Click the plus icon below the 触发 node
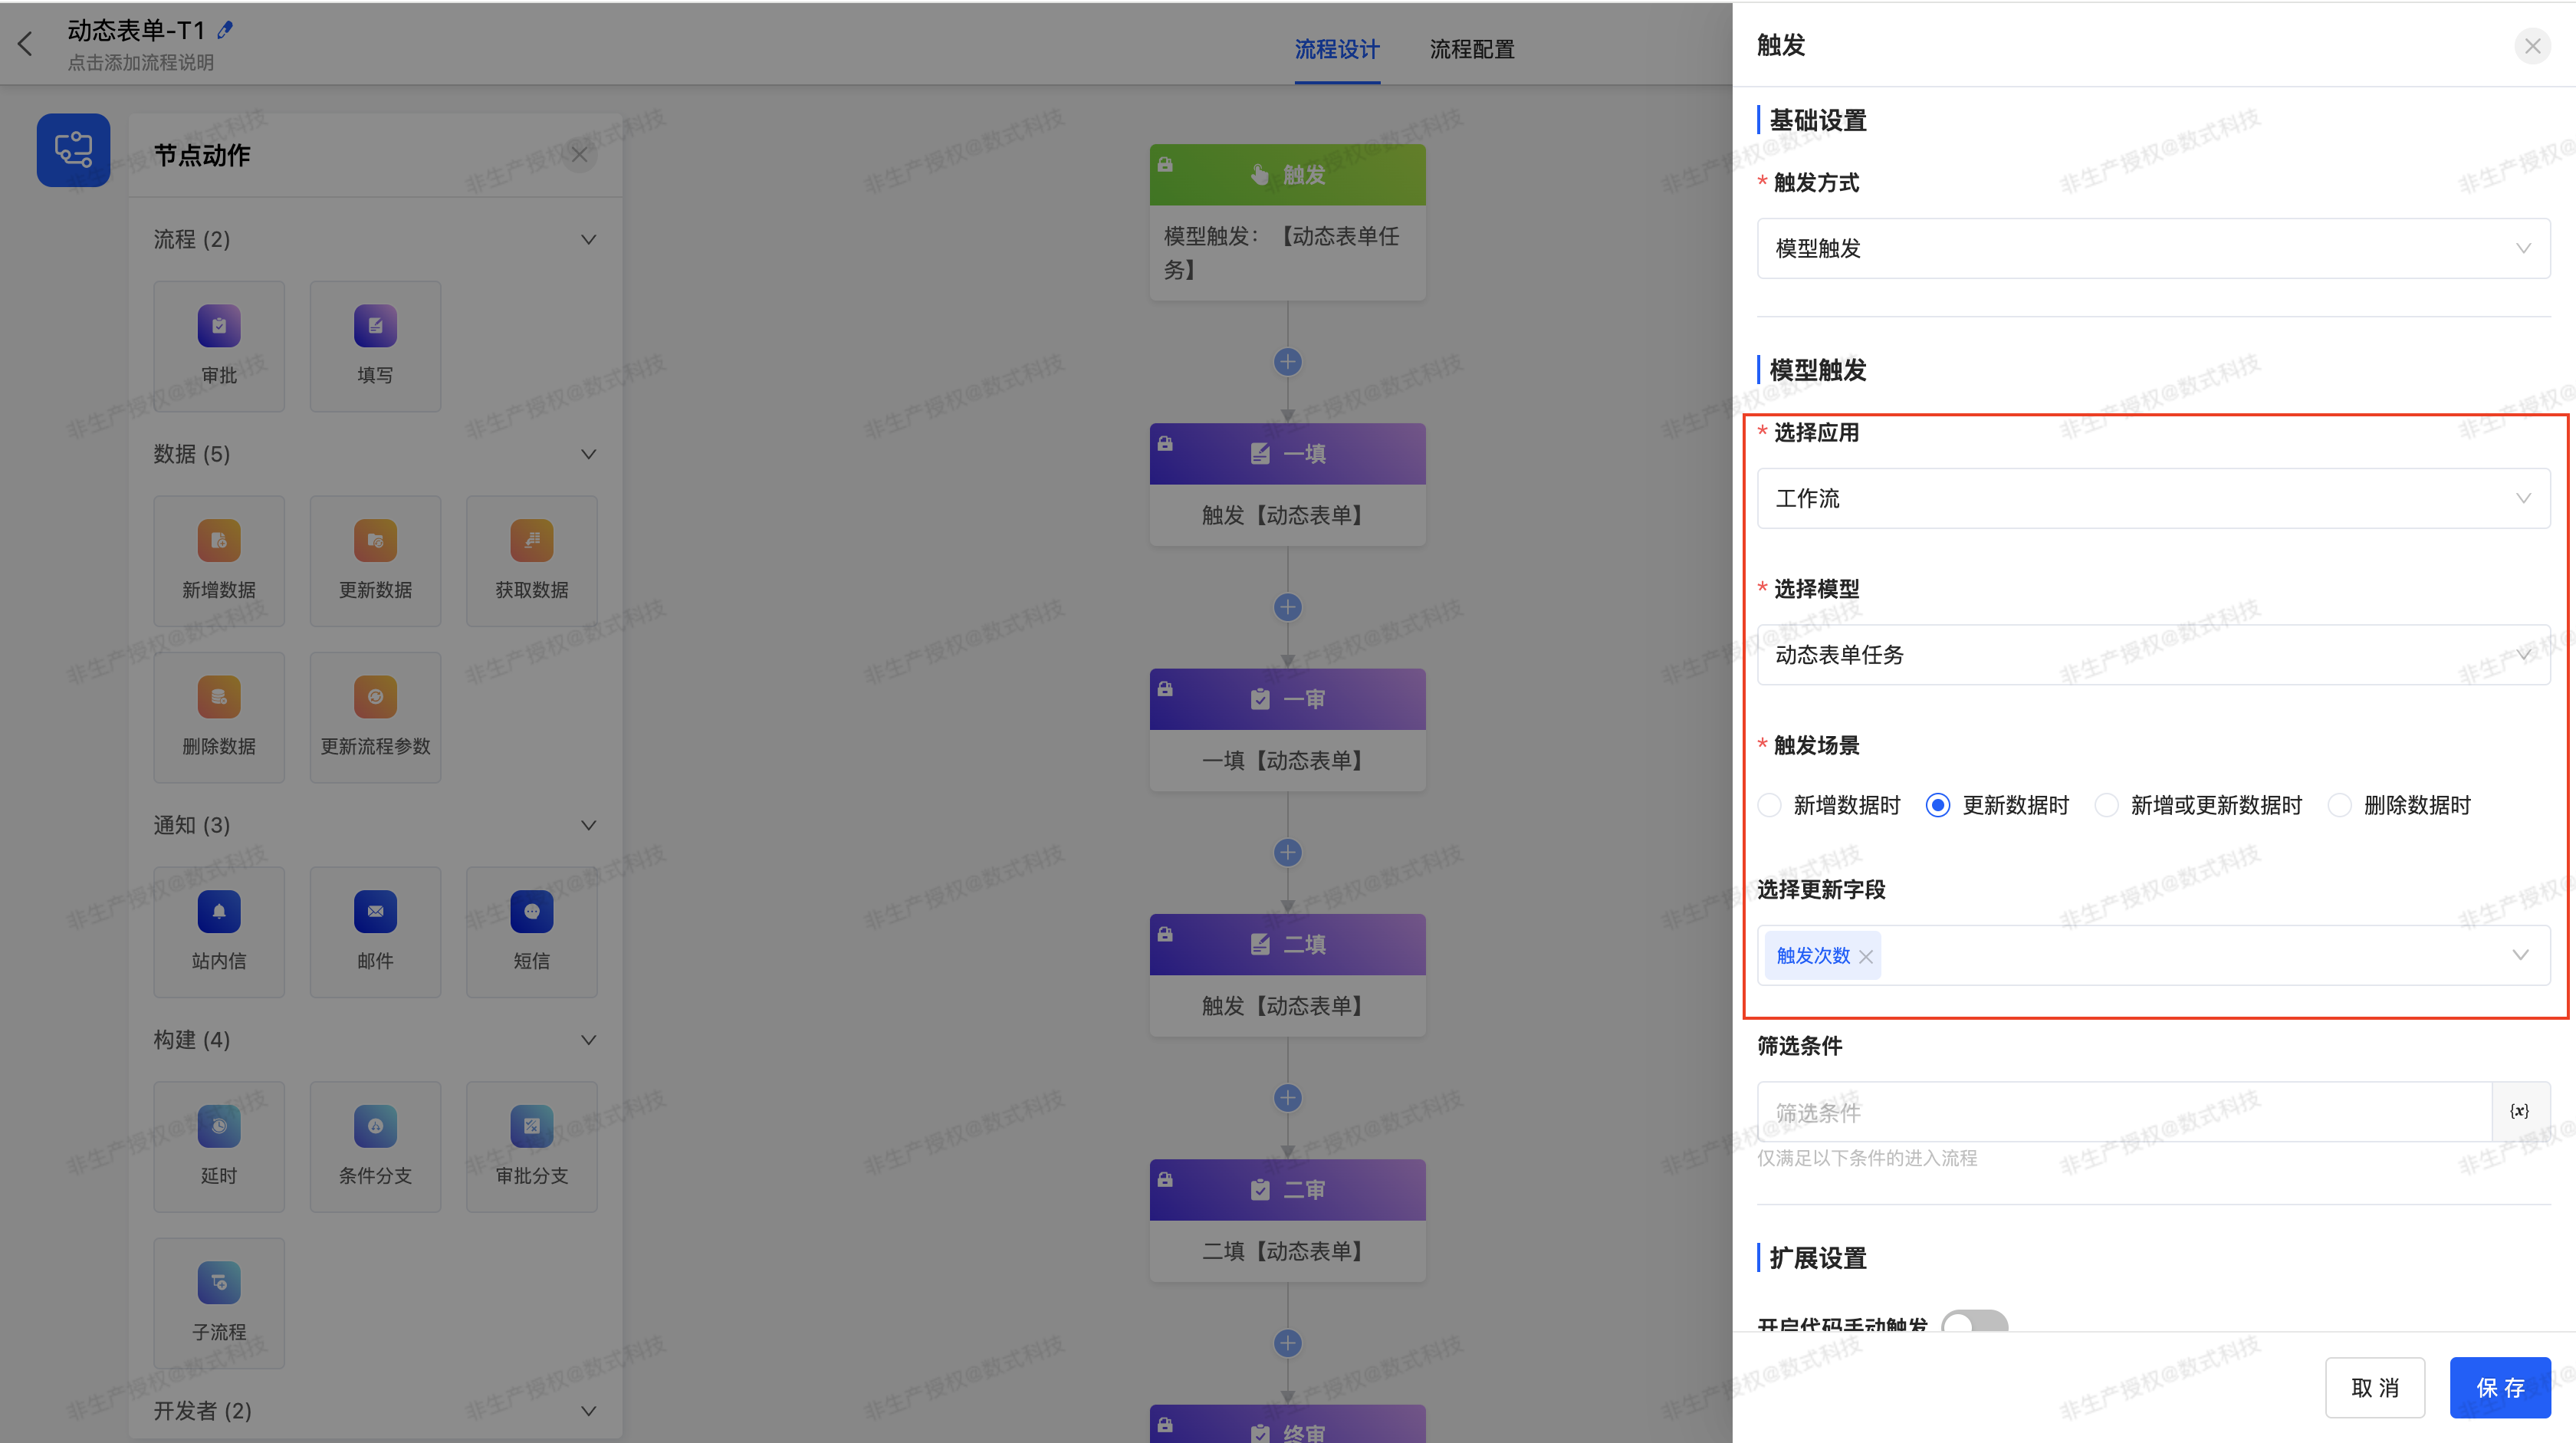 (x=1287, y=362)
